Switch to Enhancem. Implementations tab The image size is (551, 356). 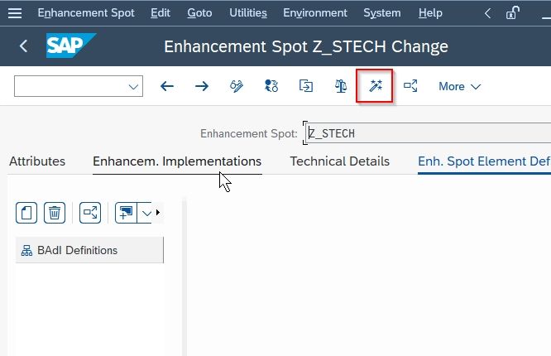(x=177, y=161)
